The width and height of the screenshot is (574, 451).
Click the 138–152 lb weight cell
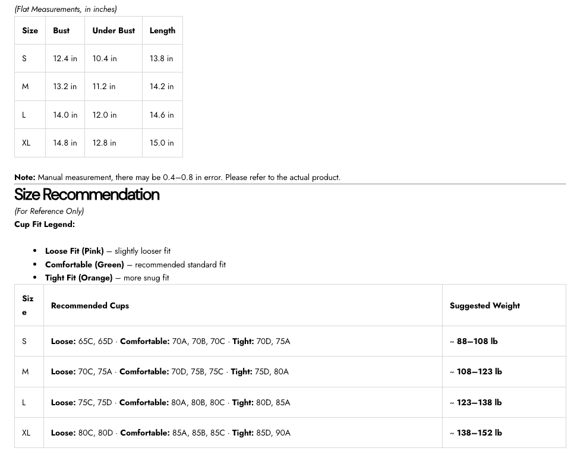click(x=479, y=433)
